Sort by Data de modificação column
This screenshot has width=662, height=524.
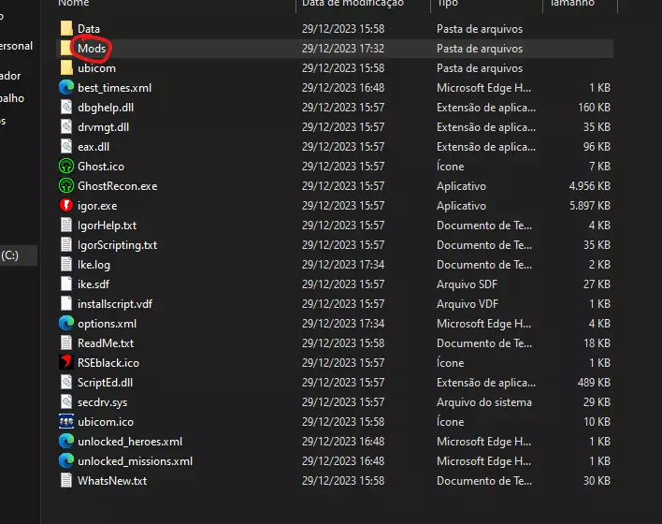(353, 4)
